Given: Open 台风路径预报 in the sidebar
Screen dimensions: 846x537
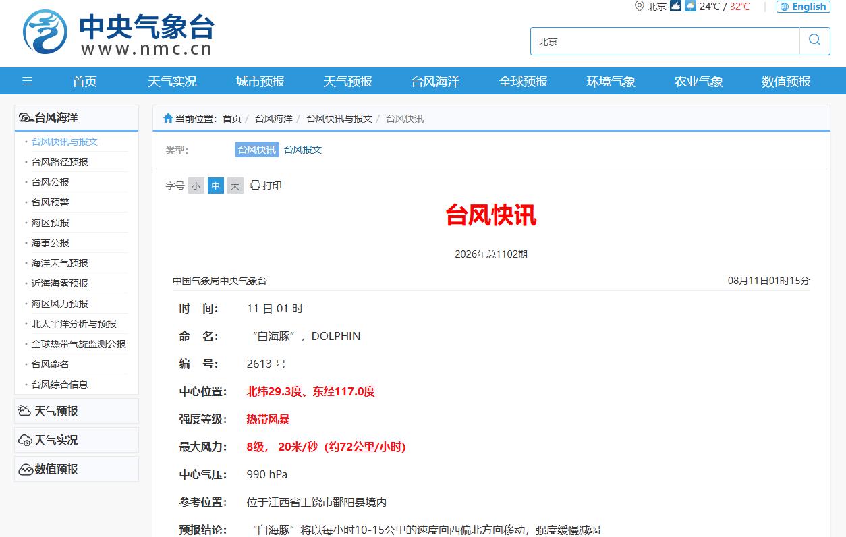Looking at the screenshot, I should pos(60,162).
